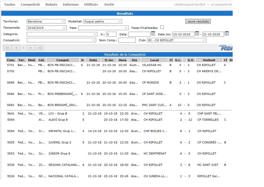
Task: Click HC SANT JUST visitant cell
Action: click(x=208, y=165)
